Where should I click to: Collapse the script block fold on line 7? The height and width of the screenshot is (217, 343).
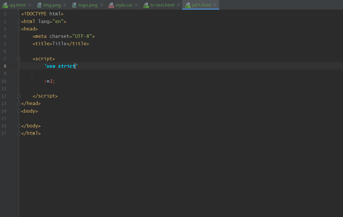19,59
